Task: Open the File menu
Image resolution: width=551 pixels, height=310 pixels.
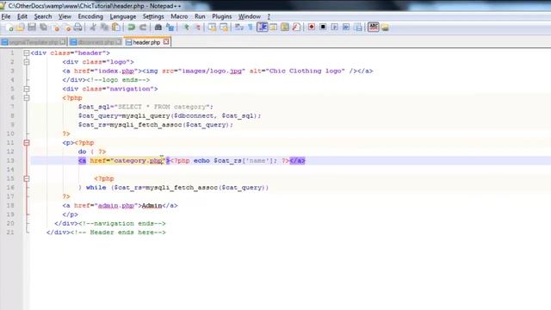Action: [x=6, y=16]
